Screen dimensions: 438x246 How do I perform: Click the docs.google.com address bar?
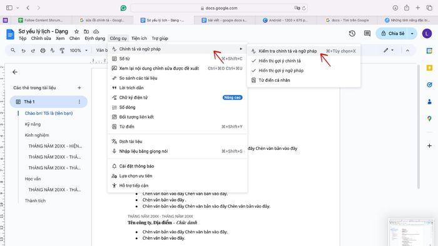pyautogui.click(x=219, y=8)
